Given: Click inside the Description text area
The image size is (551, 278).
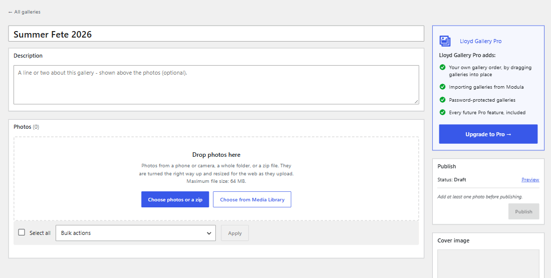Looking at the screenshot, I should point(216,85).
